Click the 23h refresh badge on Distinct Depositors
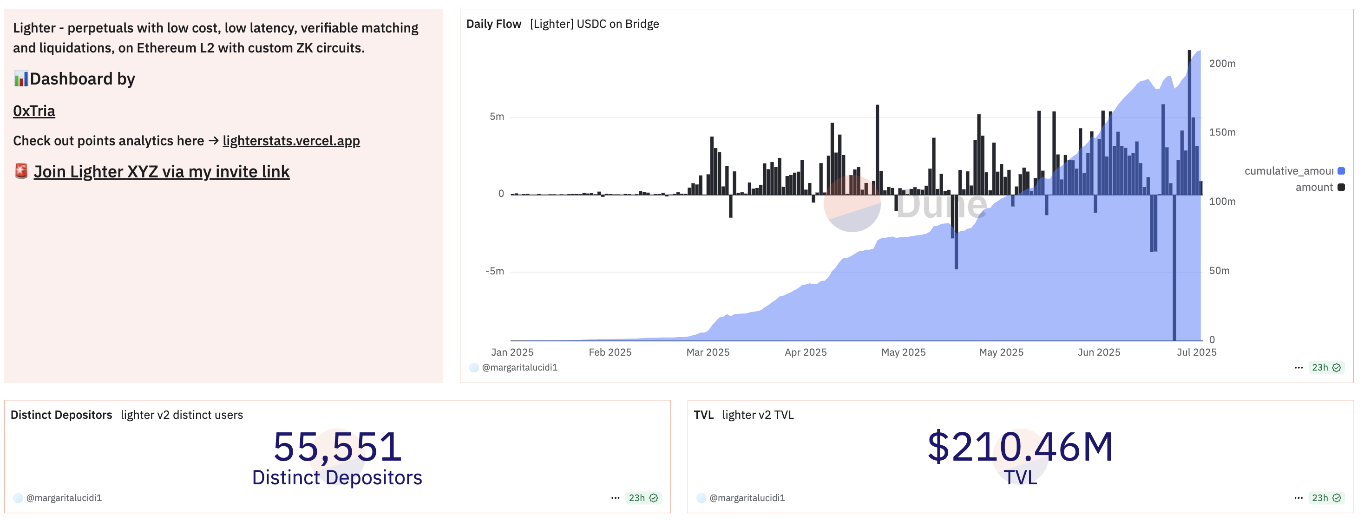 [x=643, y=498]
